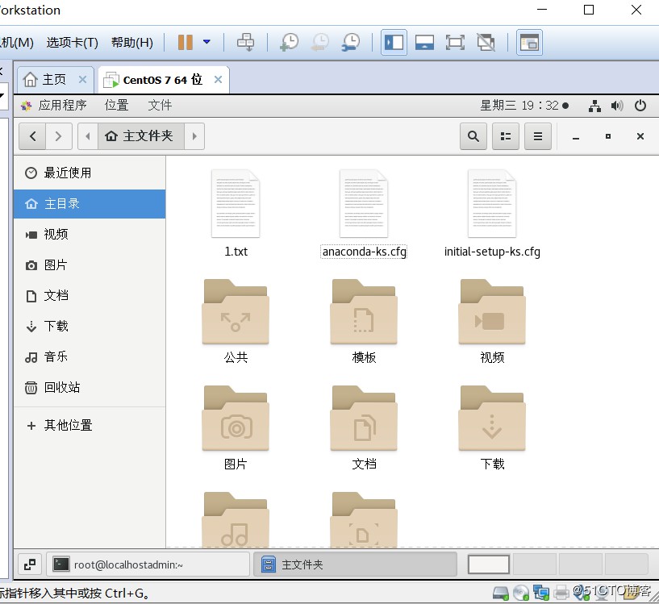This screenshot has width=659, height=604.
Task: Toggle the thumbnail bar view
Action: pyautogui.click(x=424, y=42)
